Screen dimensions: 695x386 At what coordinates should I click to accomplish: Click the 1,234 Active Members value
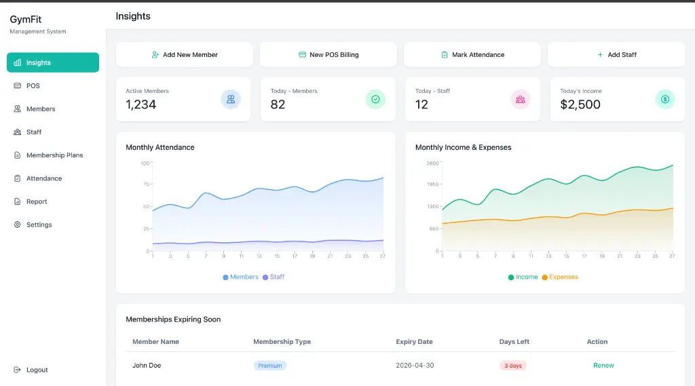click(141, 104)
